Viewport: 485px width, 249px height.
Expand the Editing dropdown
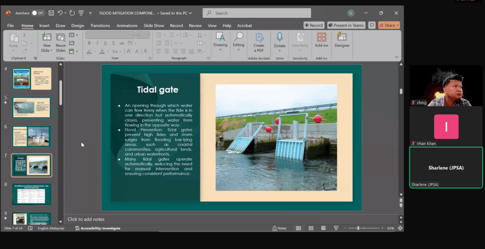(x=239, y=49)
